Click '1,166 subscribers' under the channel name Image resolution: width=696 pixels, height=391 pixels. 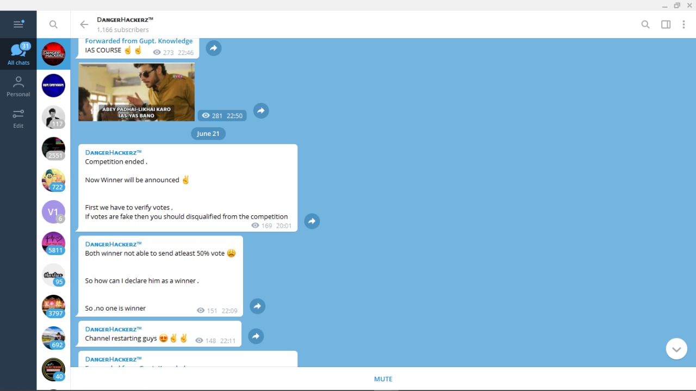(123, 30)
